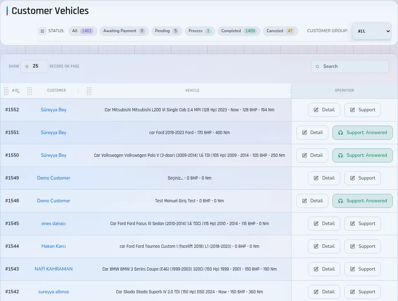Screen dimensions: 398x301
Task: Open the NAFİ KAHRAMAN customer link
Action: [54, 269]
